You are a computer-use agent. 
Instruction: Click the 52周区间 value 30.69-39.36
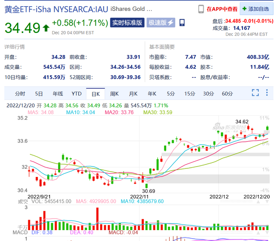click(x=125, y=77)
